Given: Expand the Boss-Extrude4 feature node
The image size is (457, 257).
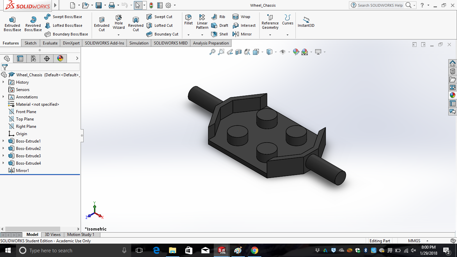Looking at the screenshot, I should (x=3, y=163).
